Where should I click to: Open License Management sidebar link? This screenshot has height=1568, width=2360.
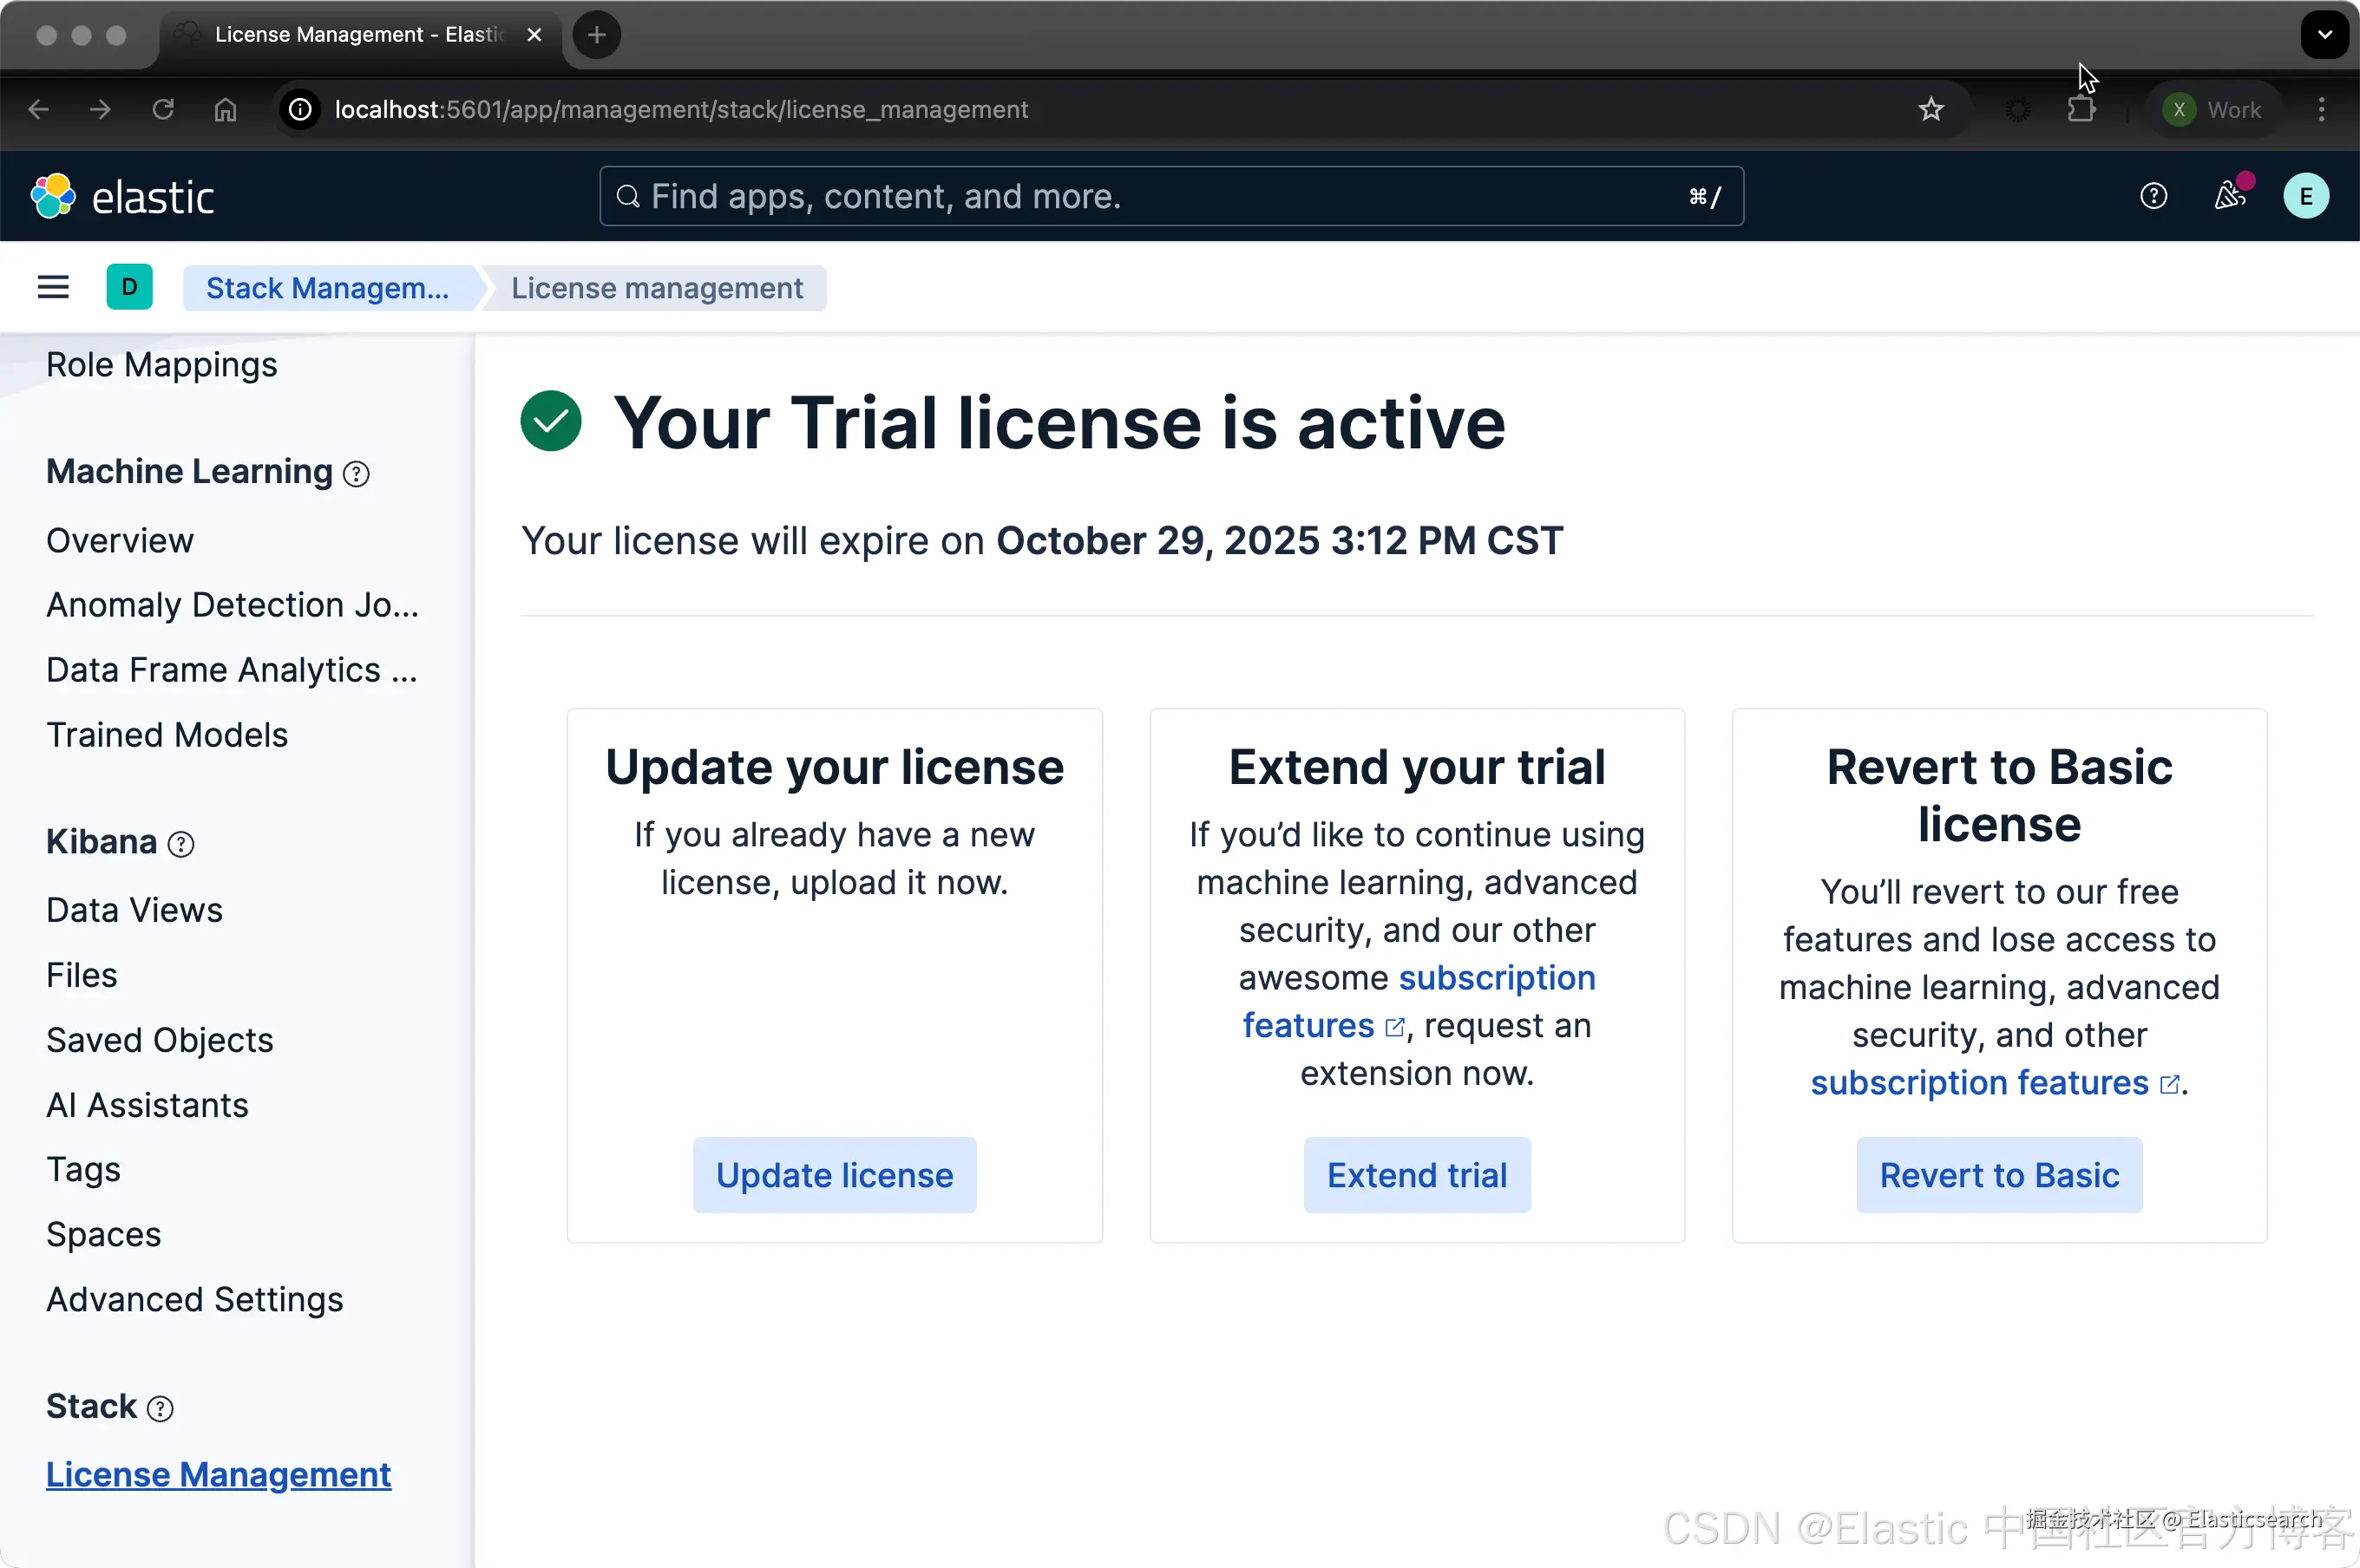click(220, 1475)
